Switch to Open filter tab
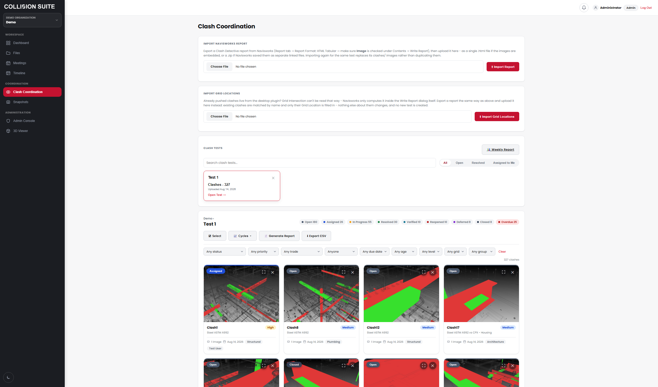Screen dimensions: 658x387 click(x=459, y=163)
